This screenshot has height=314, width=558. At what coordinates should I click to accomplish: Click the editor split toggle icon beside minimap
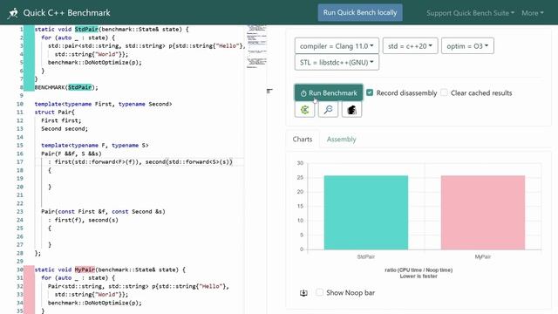(x=269, y=91)
